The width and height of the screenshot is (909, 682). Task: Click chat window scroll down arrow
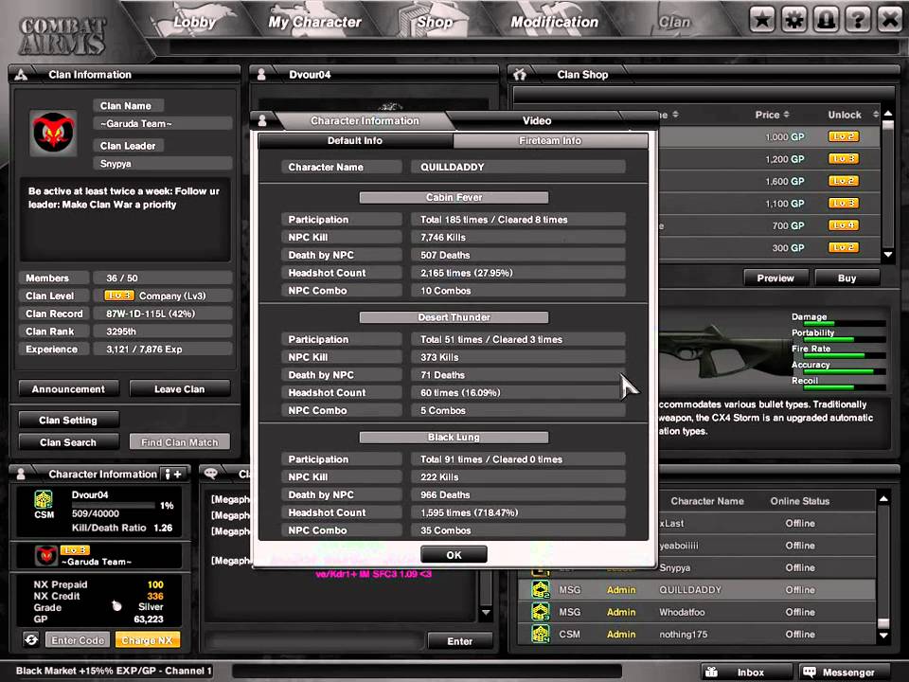point(486,613)
